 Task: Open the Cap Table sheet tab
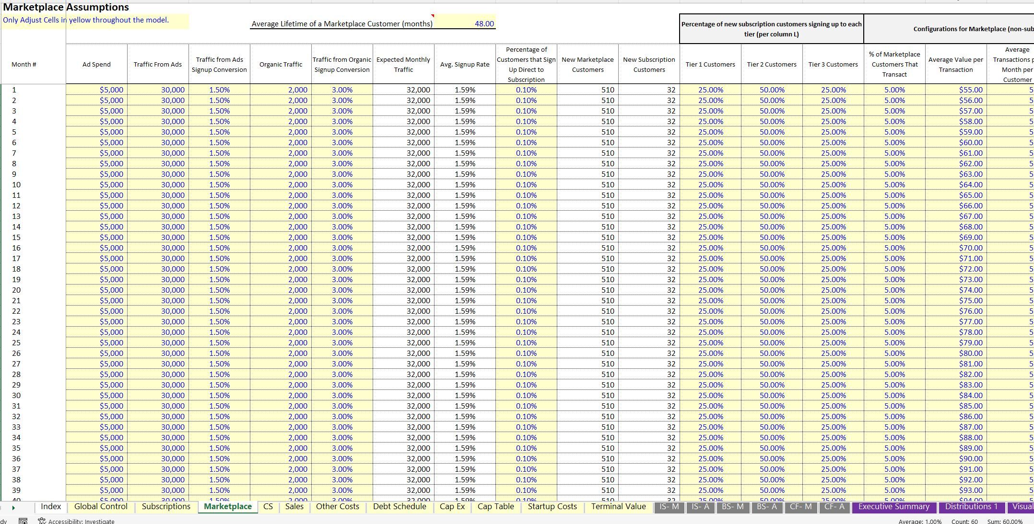(x=496, y=507)
